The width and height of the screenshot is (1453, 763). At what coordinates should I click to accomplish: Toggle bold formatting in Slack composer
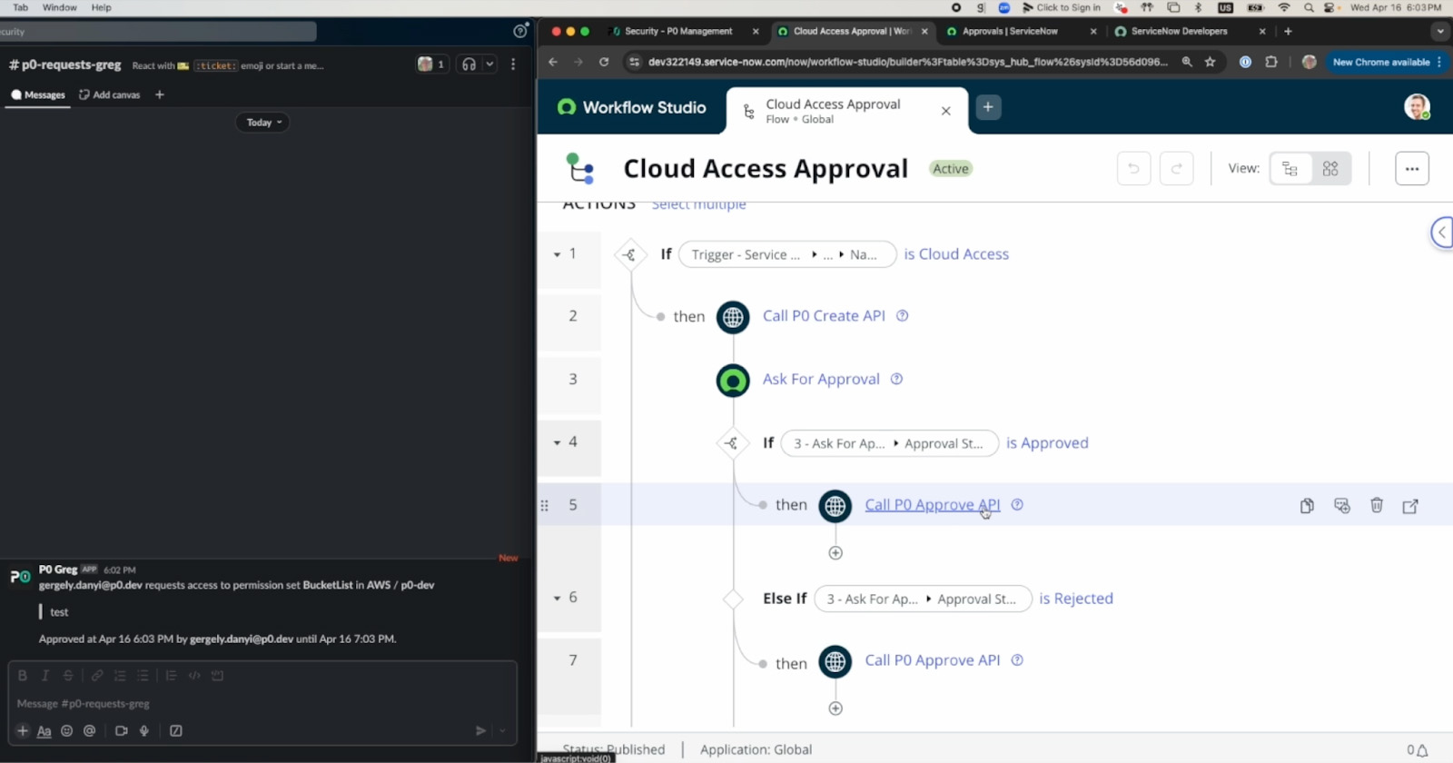click(23, 676)
